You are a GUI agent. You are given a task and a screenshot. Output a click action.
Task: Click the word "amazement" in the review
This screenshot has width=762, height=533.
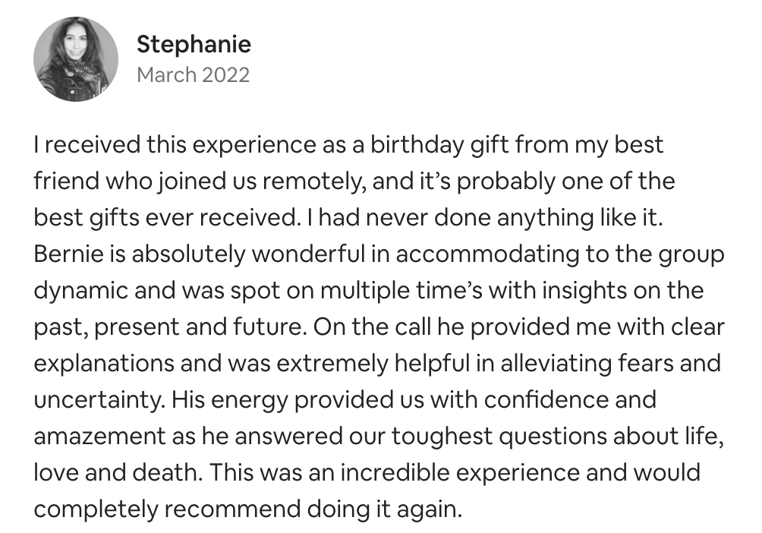click(x=99, y=437)
